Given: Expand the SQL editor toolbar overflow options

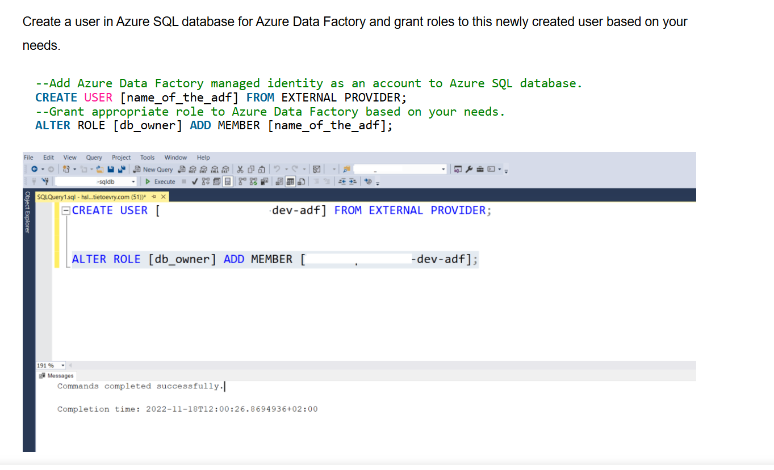Looking at the screenshot, I should tap(378, 183).
